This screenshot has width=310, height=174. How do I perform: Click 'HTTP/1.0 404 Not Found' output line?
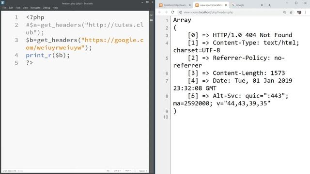click(252, 35)
